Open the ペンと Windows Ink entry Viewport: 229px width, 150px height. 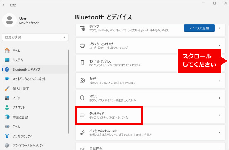(x=150, y=133)
